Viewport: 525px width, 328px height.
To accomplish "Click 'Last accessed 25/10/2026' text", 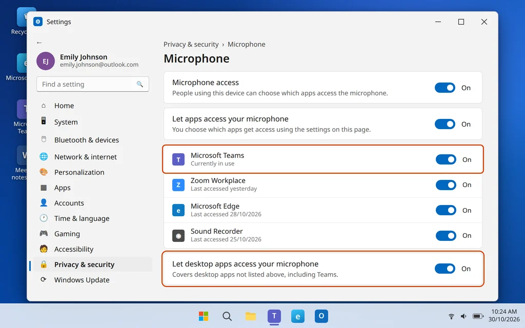I will (226, 239).
